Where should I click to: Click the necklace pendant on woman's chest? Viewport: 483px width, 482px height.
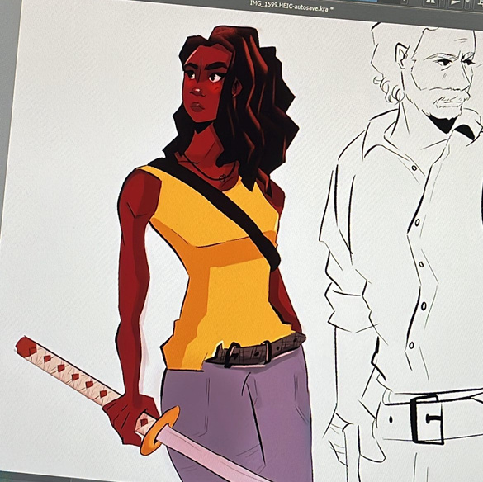(223, 177)
